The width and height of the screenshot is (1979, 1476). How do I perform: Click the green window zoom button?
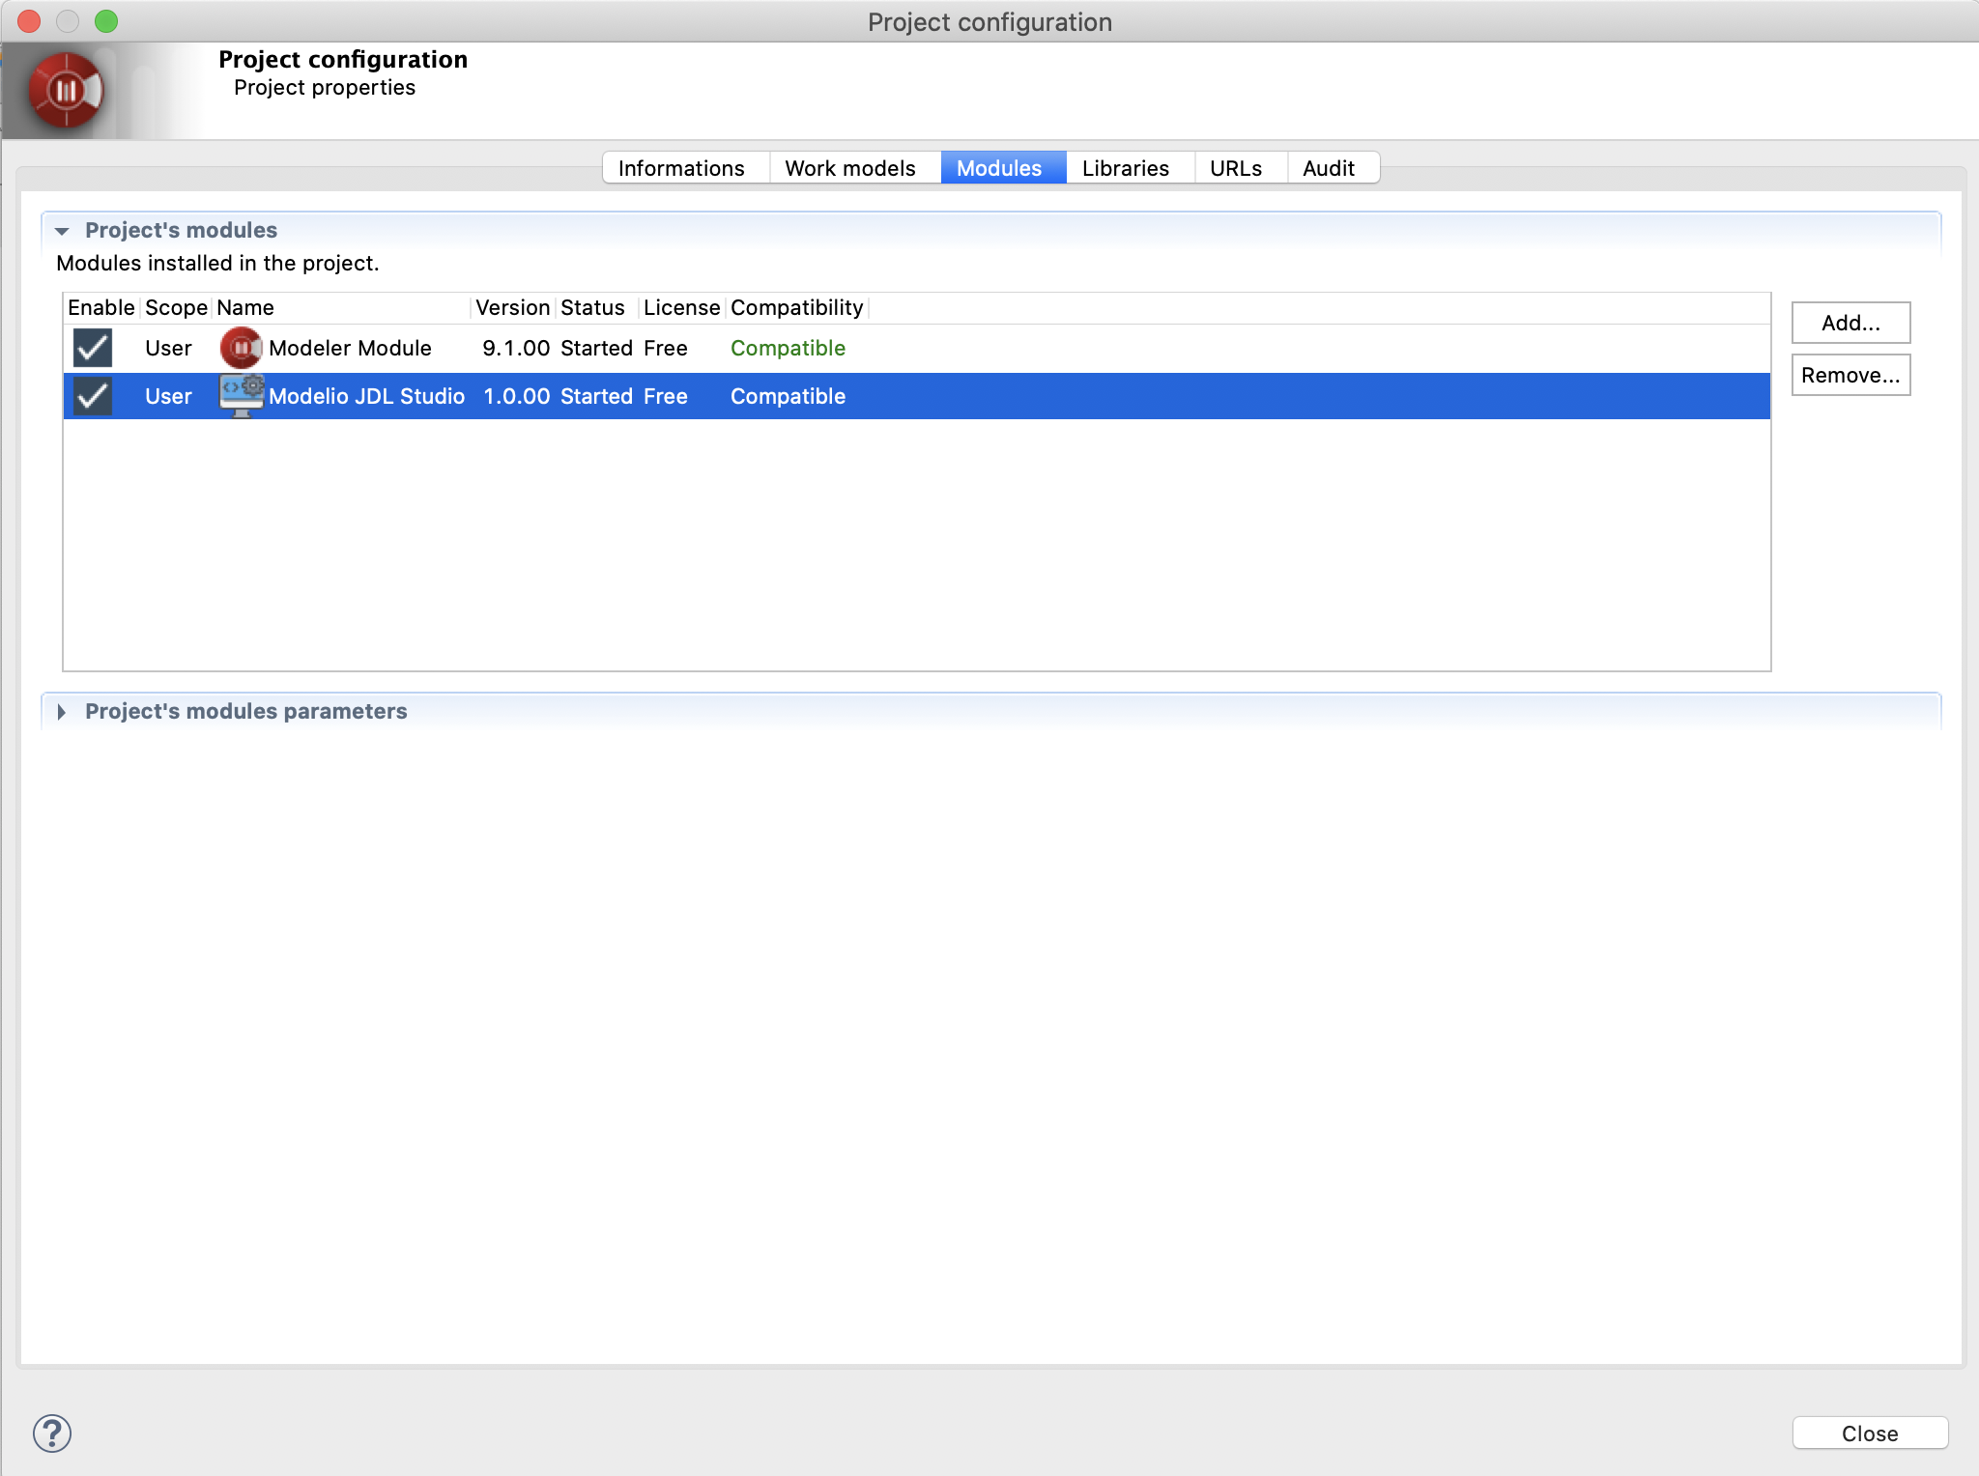(106, 21)
